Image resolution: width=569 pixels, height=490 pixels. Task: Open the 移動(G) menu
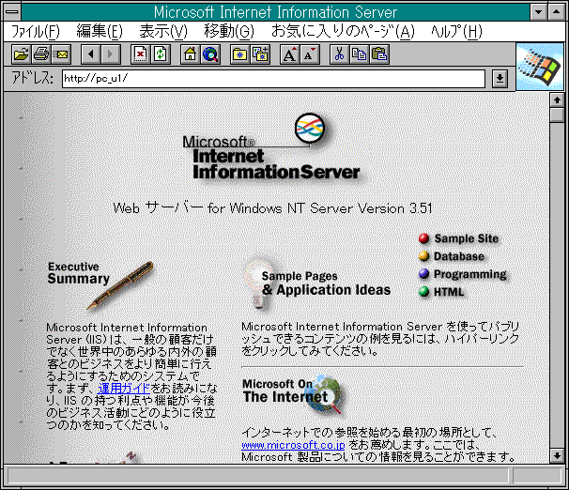pyautogui.click(x=229, y=32)
